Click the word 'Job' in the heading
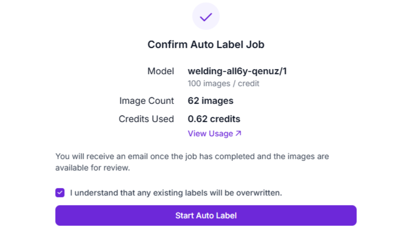416x232 pixels. coord(256,44)
